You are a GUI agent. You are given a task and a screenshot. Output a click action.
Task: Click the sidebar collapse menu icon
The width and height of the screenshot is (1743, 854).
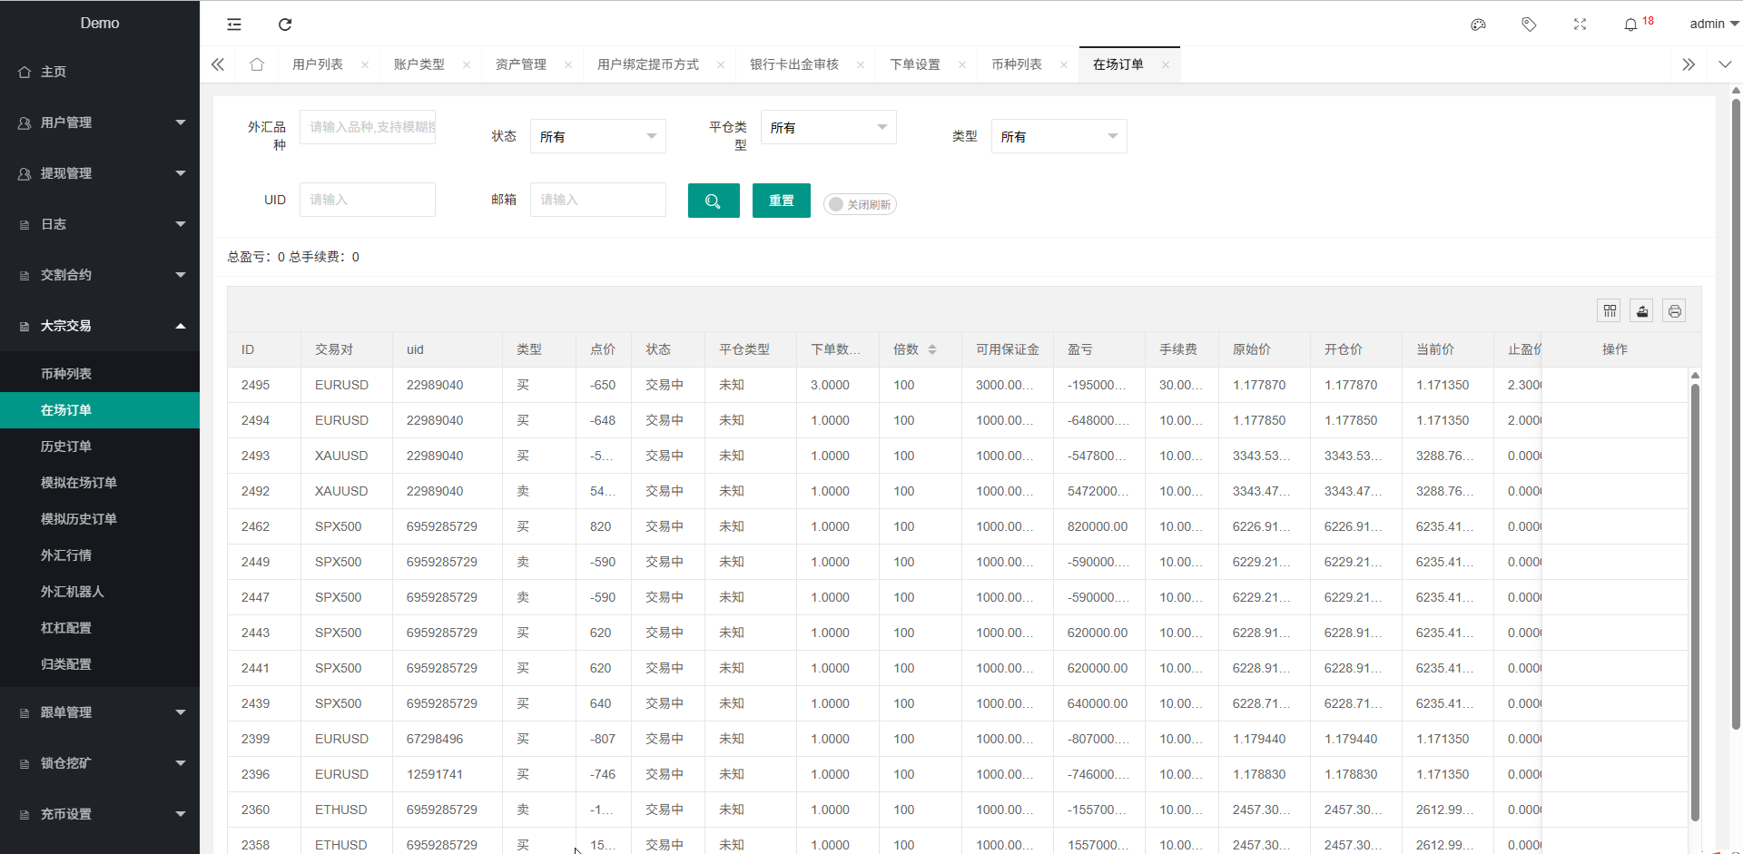click(234, 25)
